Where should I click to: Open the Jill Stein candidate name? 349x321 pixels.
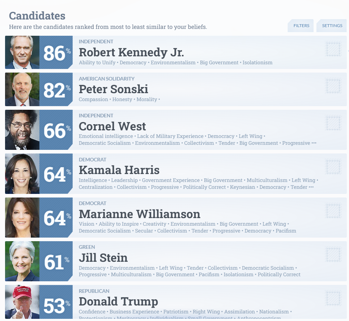click(x=103, y=258)
